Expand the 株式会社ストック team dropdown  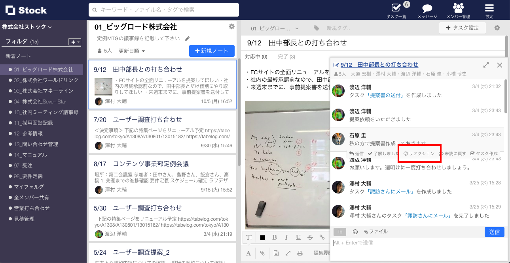27,27
